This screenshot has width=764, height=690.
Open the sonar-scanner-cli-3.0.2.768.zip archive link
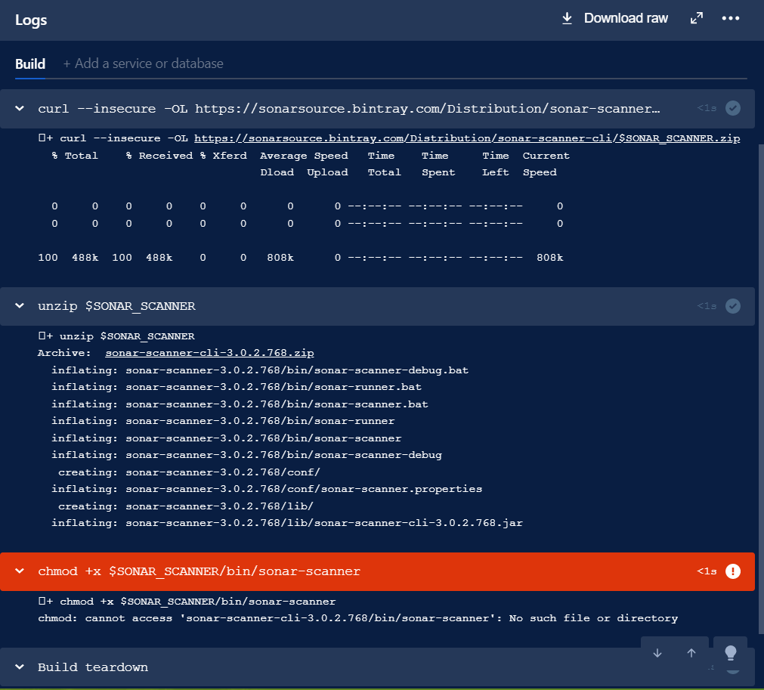(x=209, y=353)
